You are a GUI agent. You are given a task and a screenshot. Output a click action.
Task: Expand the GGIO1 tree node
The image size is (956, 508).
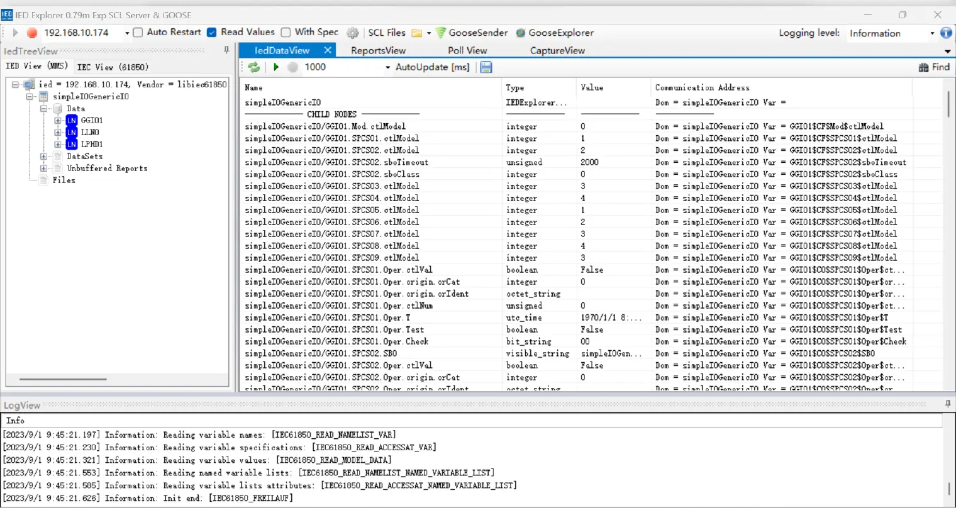pos(58,120)
